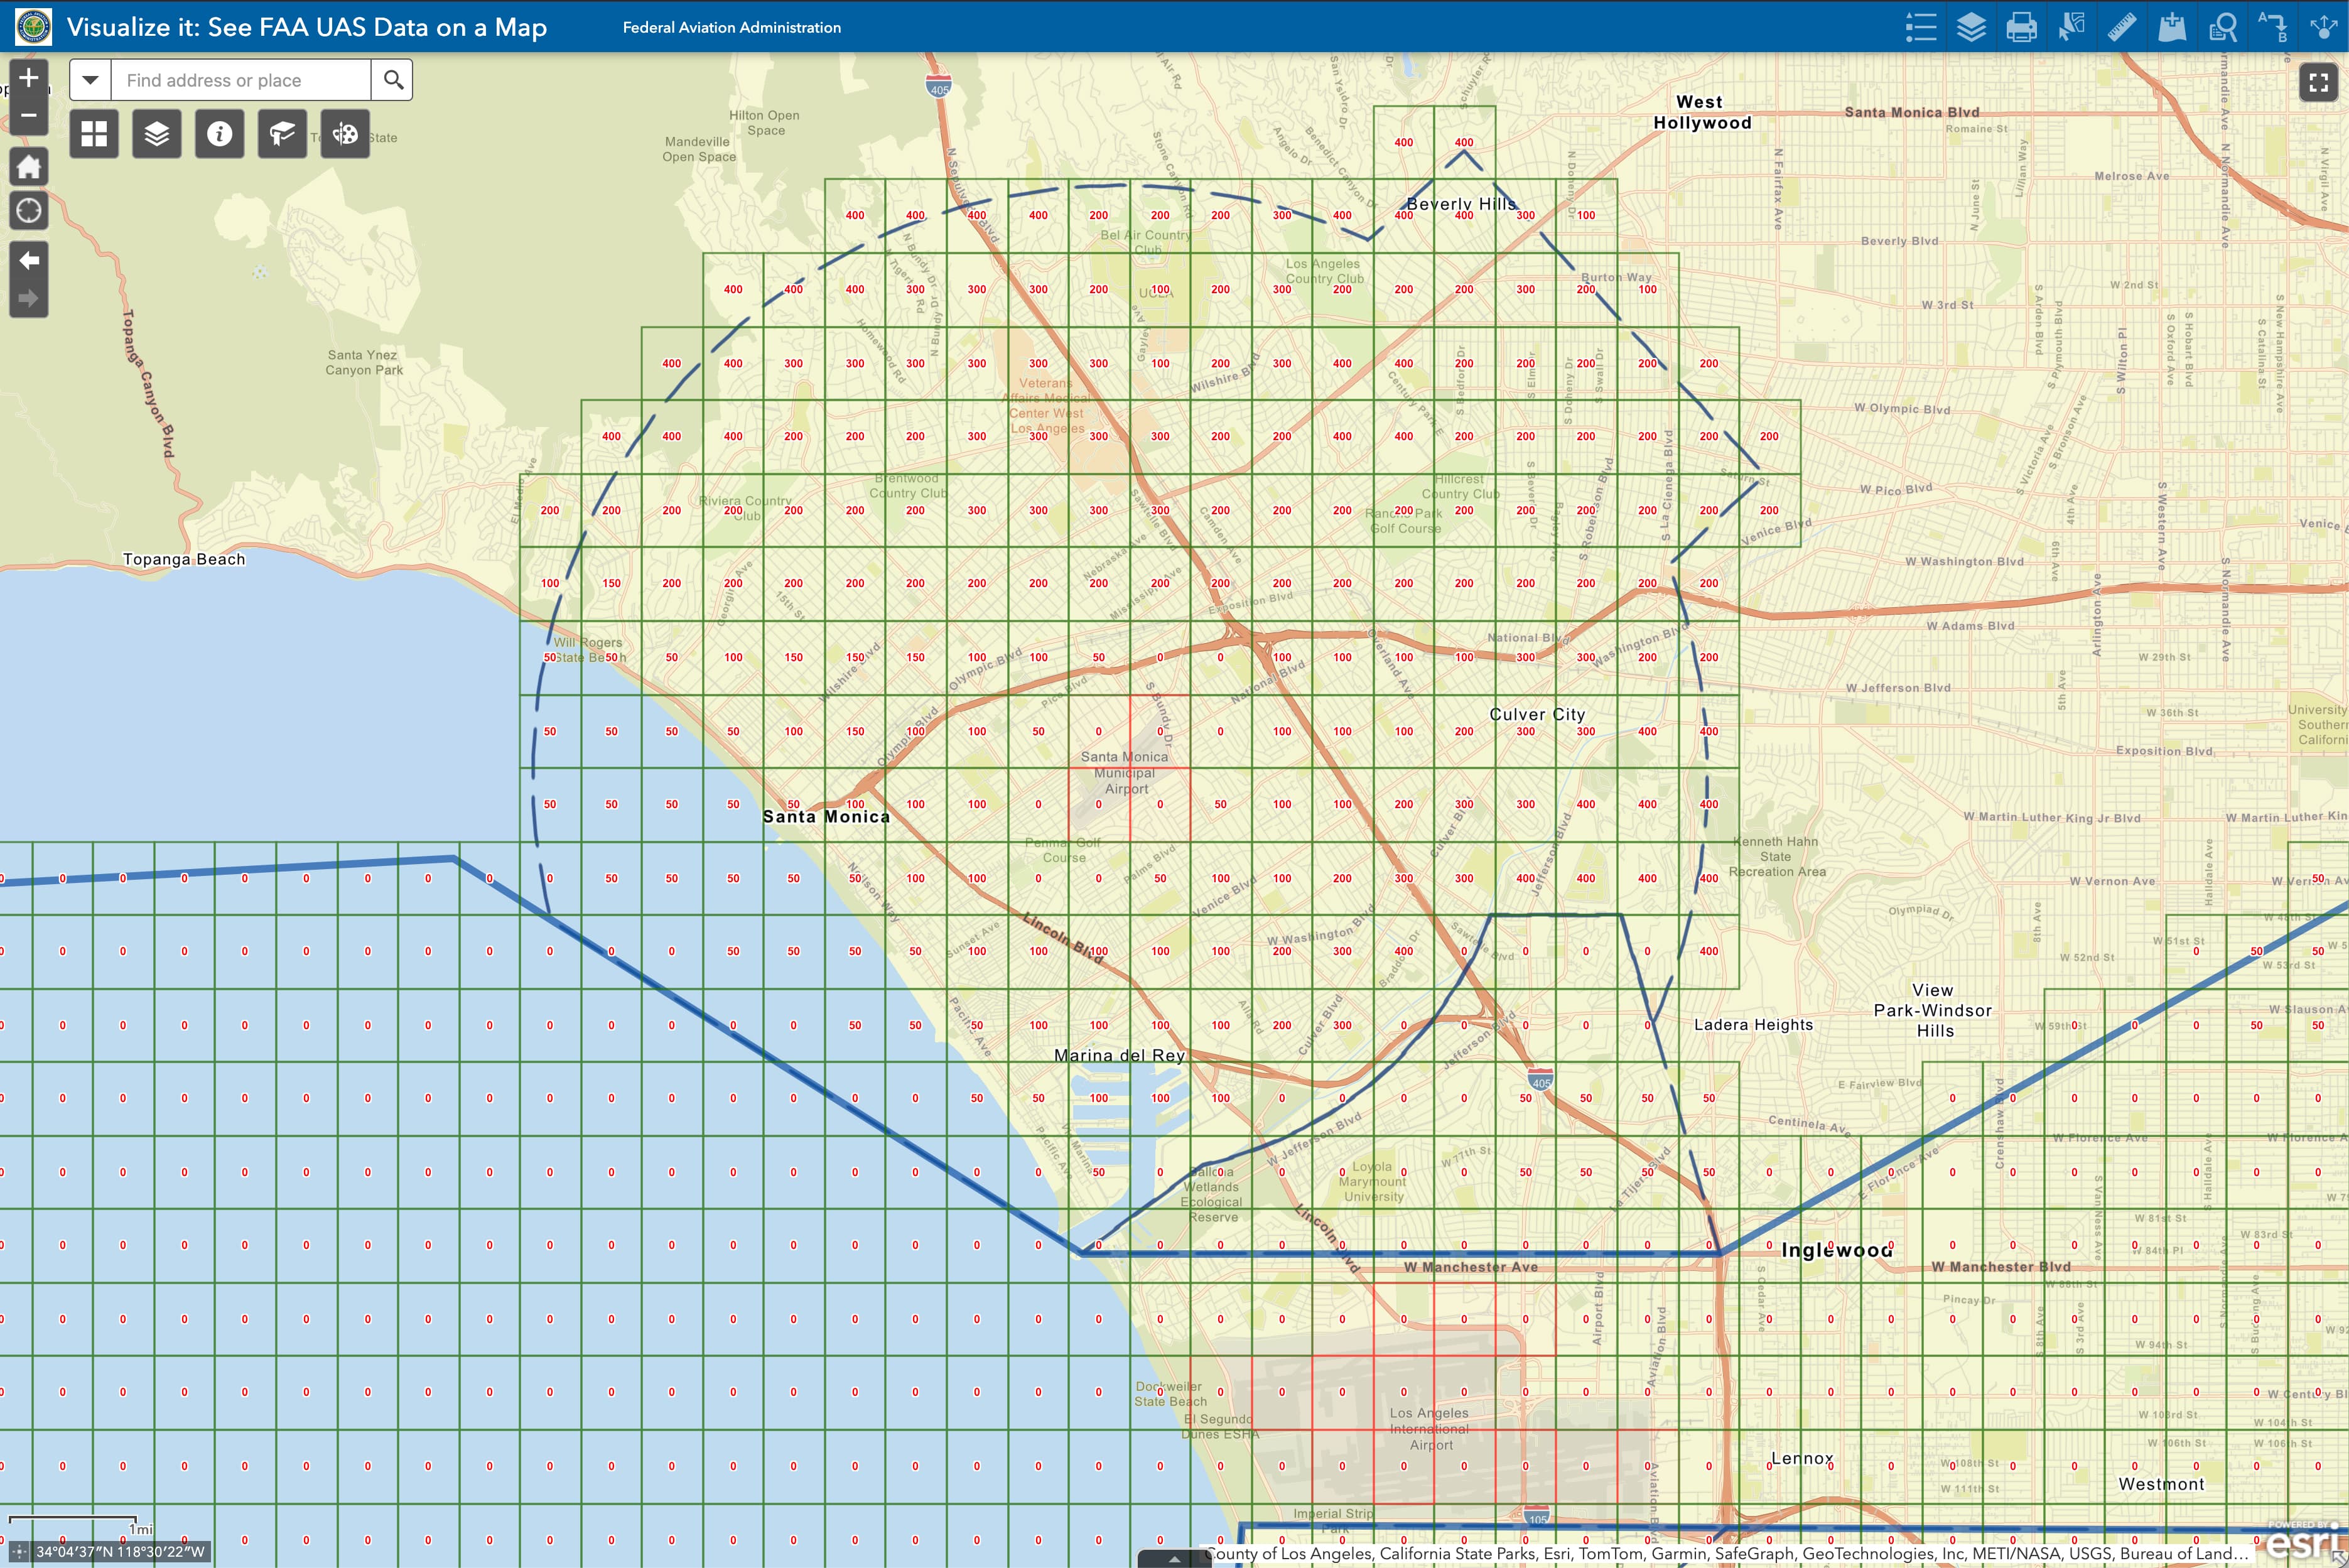Activate the Measurement ruler tool

click(2122, 27)
